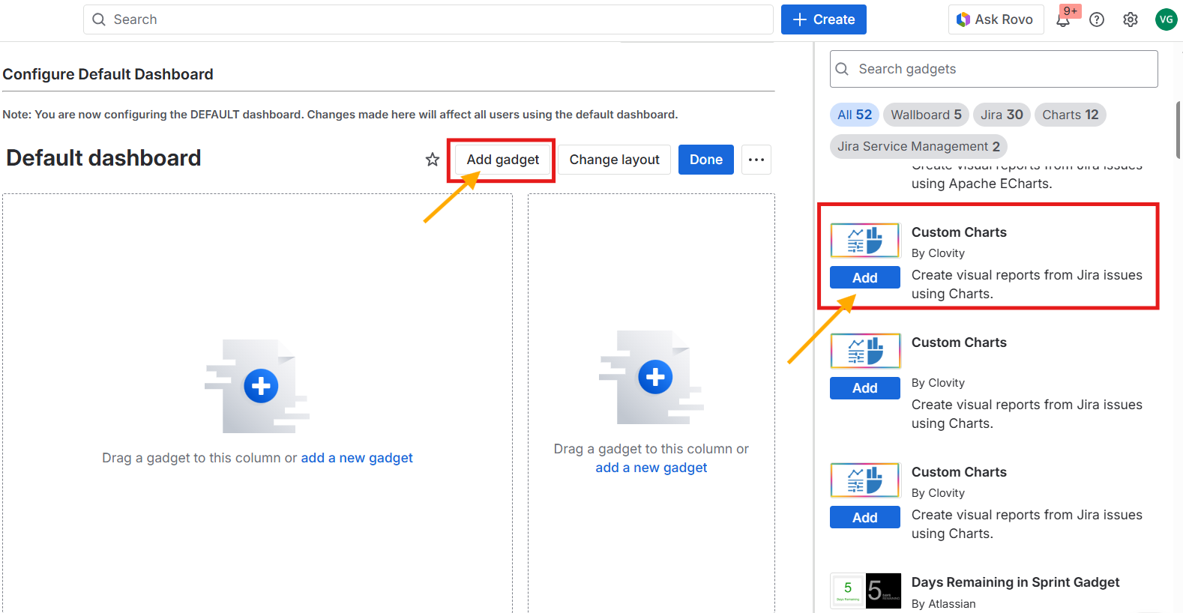Click the left column's add a new gadget link
The image size is (1183, 613).
tap(357, 458)
